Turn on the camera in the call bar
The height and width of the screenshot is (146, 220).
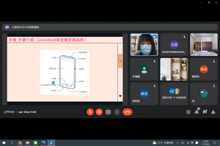coord(99,112)
